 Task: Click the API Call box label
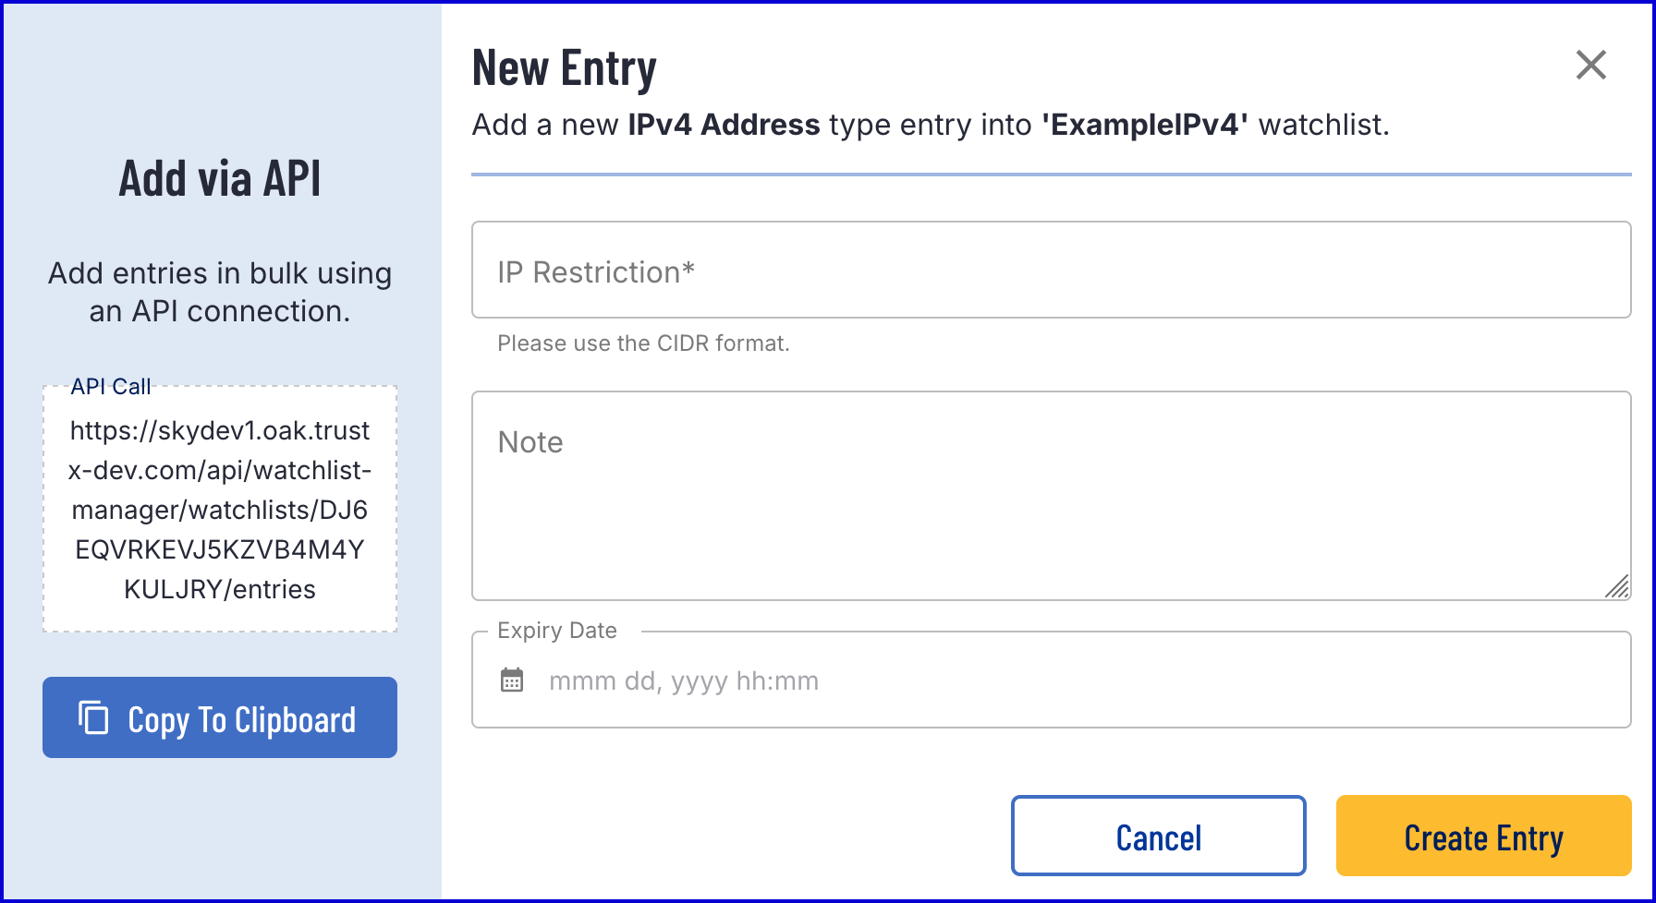pos(111,387)
